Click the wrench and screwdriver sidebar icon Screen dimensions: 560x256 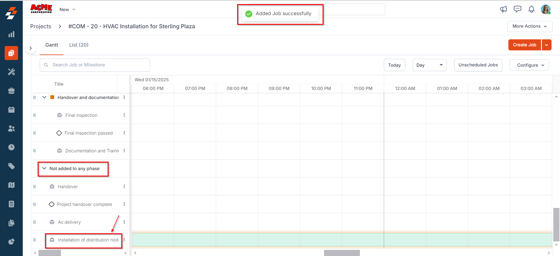point(11,72)
